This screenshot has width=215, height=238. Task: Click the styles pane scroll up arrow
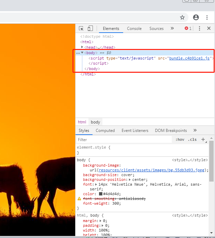[211, 138]
